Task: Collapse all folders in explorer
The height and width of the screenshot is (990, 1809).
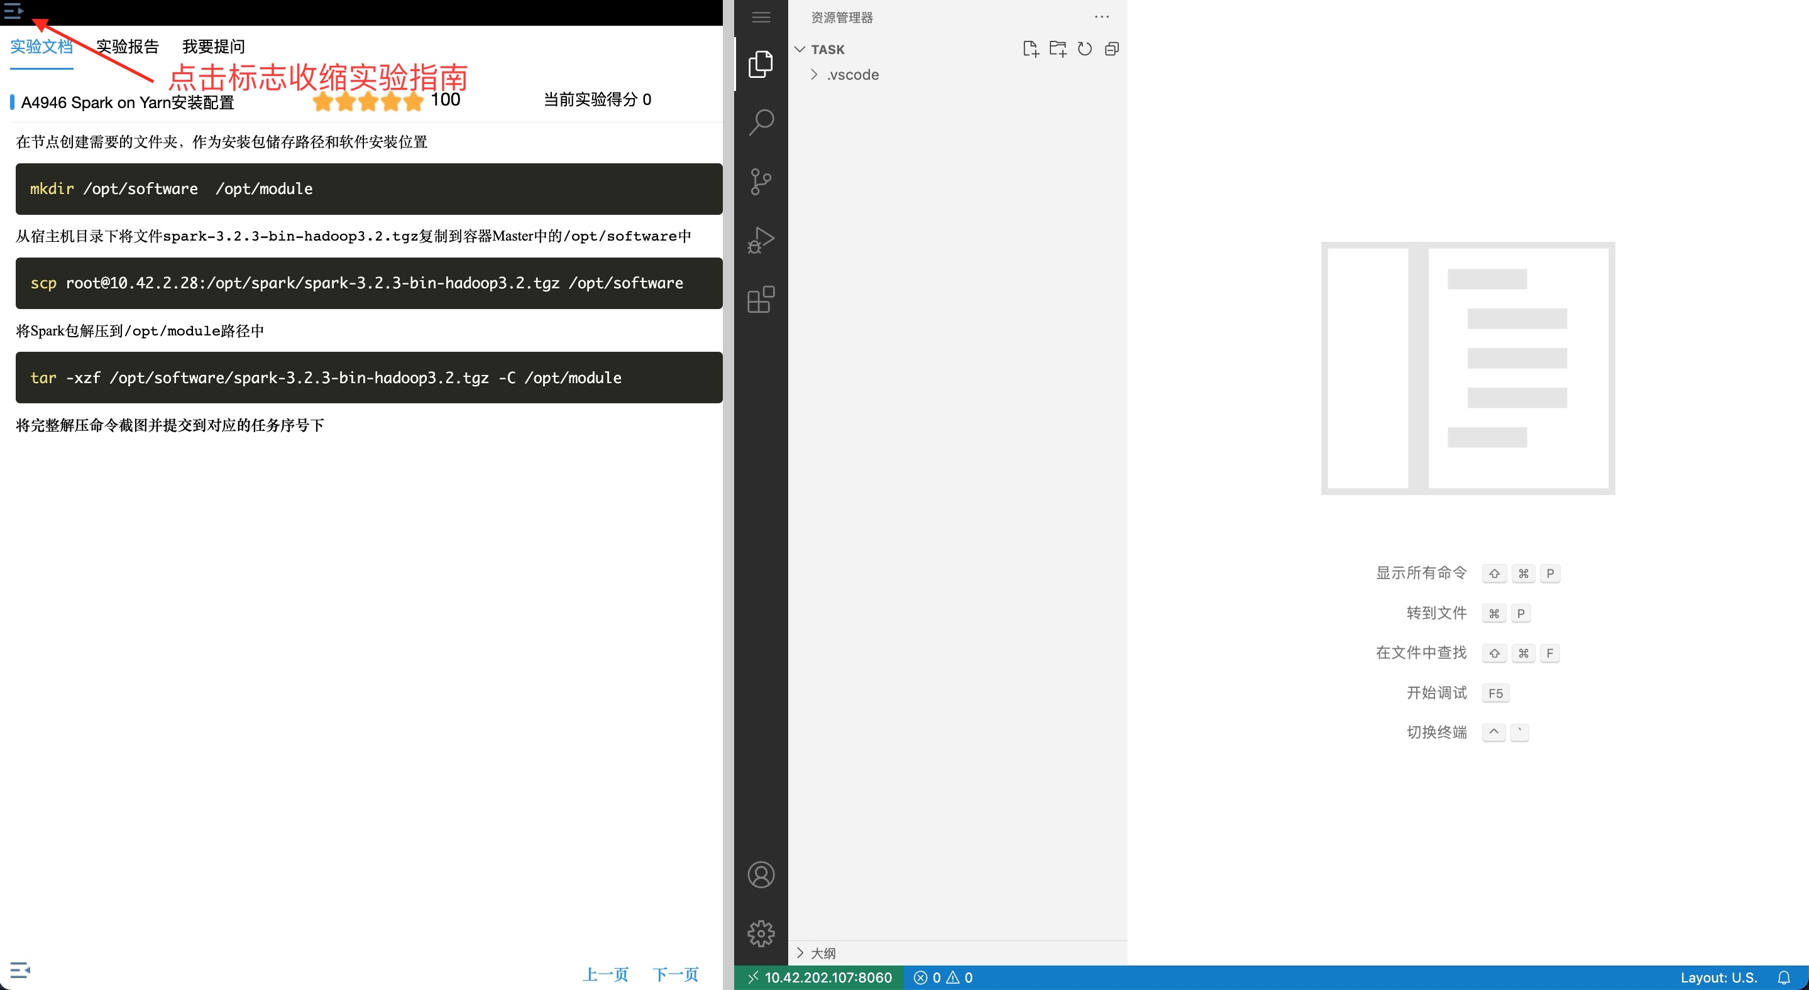Action: coord(1112,49)
